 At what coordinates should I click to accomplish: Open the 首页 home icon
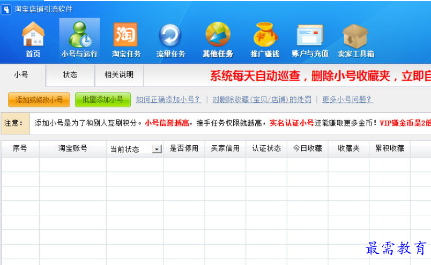pyautogui.click(x=33, y=40)
